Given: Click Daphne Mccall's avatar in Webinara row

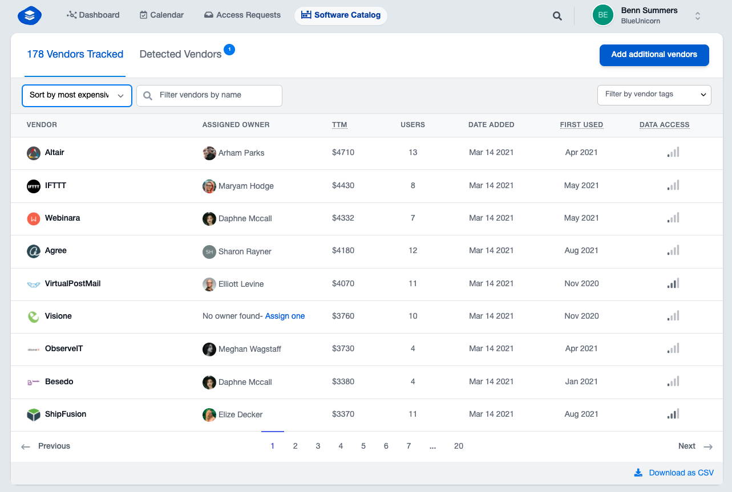Looking at the screenshot, I should point(209,218).
